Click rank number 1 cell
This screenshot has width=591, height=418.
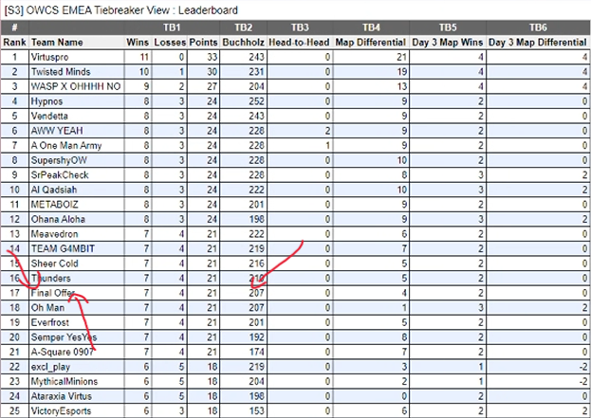coord(14,57)
